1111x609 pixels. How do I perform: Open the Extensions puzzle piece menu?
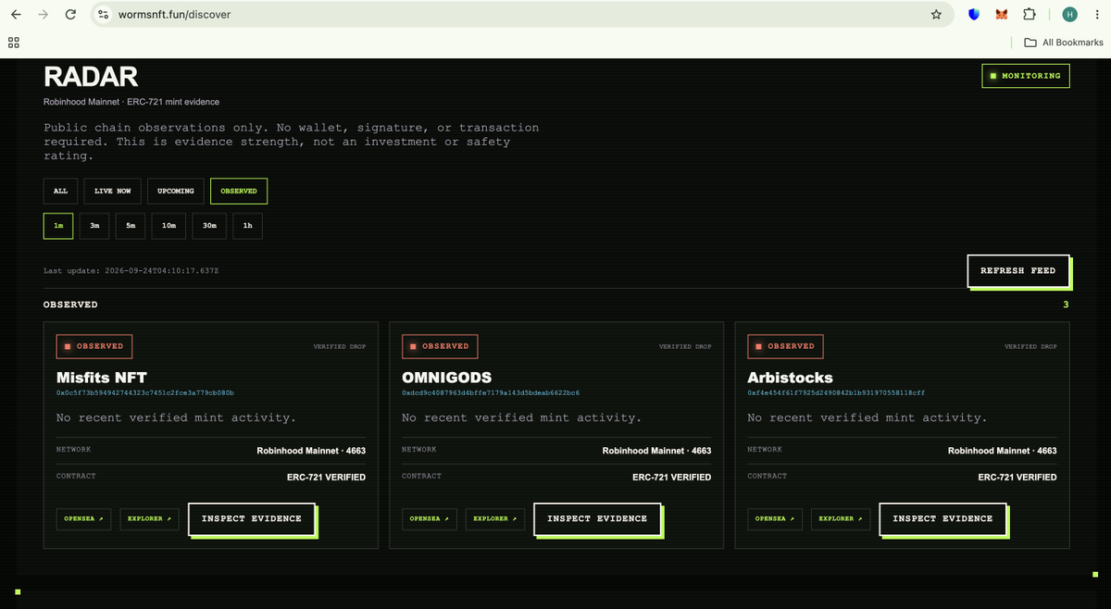pos(1029,15)
